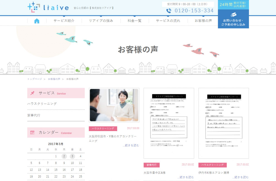Viewport: 276px width, 181px height.
Task: Open the 伊丹市K様 survey image
Action: tap(224, 123)
